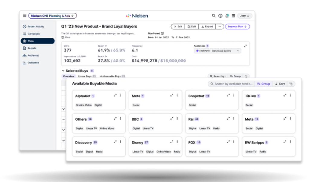Expand the Rai media card
This screenshot has height=182, width=309.
(228, 119)
